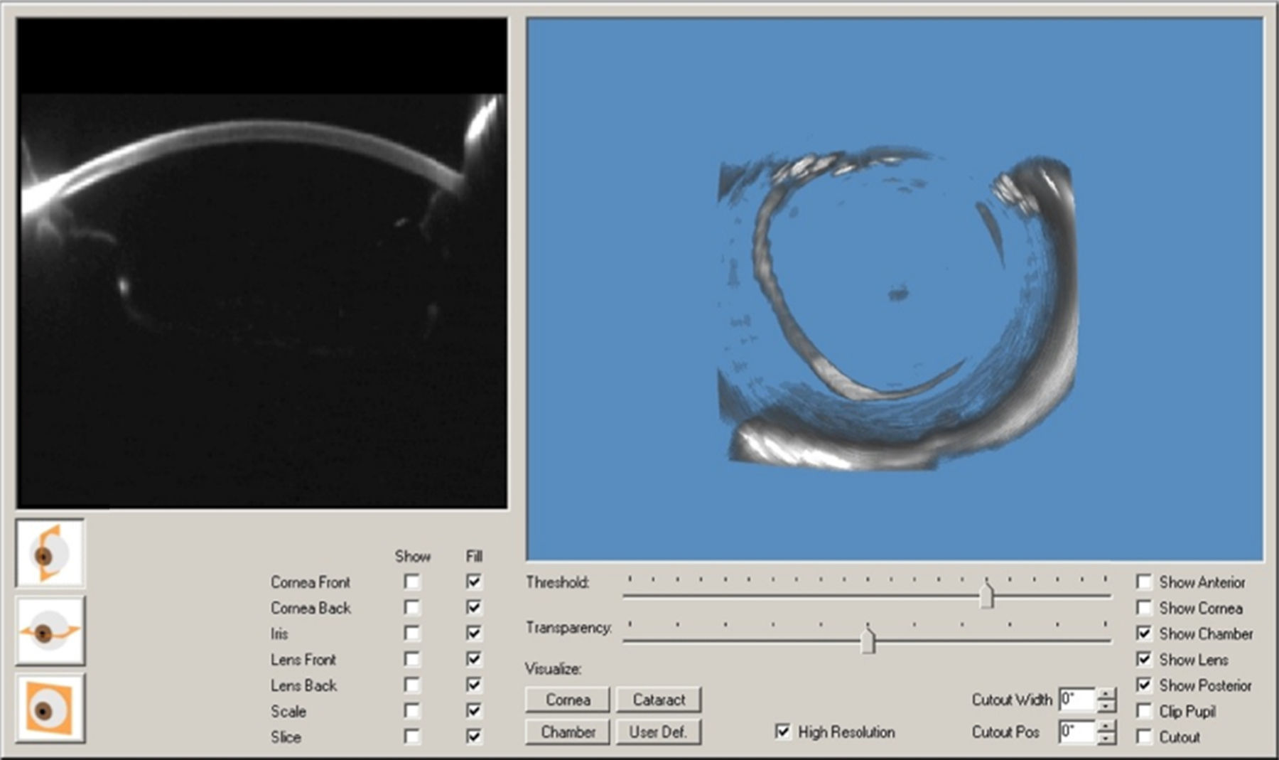This screenshot has width=1279, height=760.
Task: Enable the Show Cornea option
Action: [x=1144, y=608]
